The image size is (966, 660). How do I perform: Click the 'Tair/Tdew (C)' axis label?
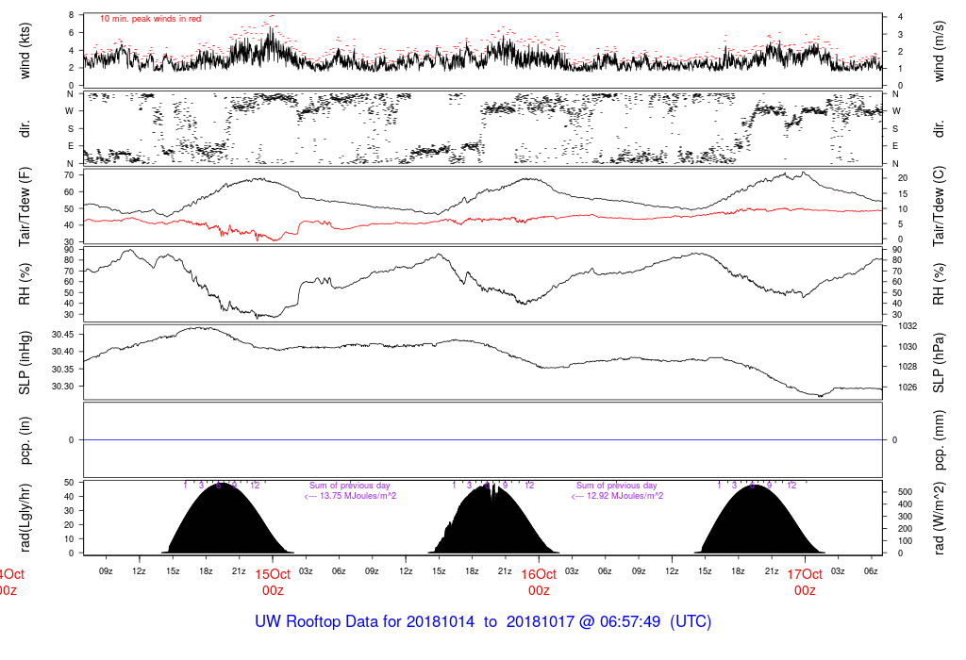(x=939, y=206)
